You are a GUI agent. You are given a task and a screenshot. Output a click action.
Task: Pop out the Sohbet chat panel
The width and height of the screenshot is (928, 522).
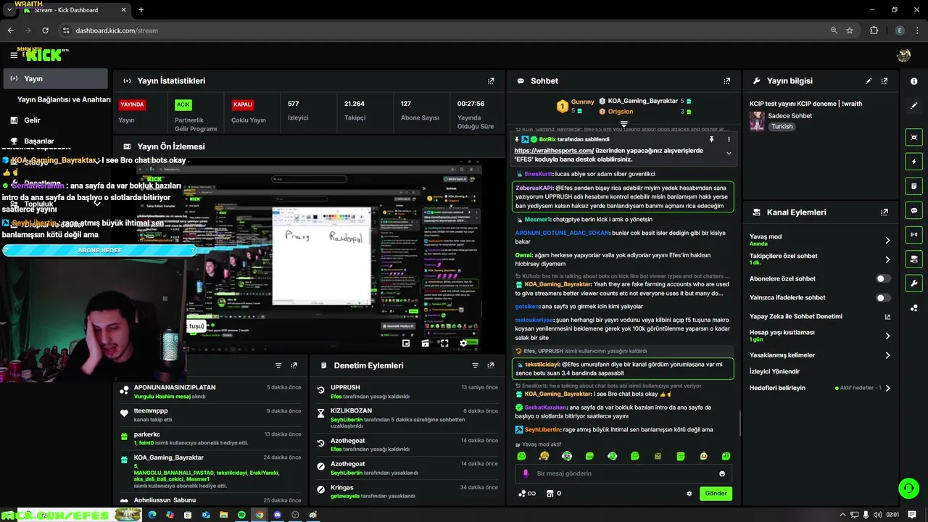coord(727,81)
